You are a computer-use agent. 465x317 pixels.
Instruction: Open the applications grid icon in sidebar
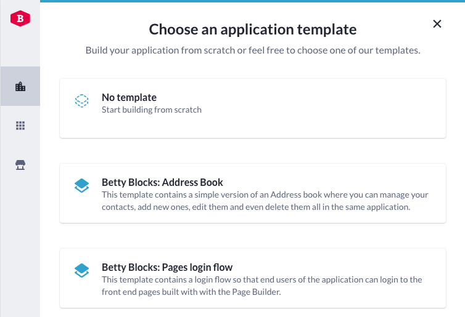[20, 126]
